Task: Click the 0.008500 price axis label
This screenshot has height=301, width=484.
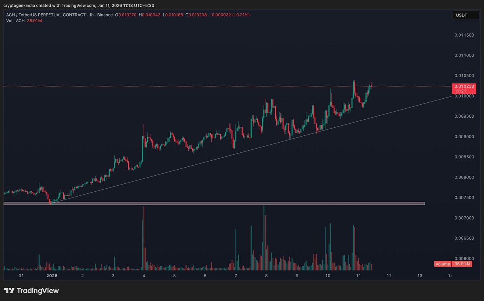Action: click(x=464, y=157)
